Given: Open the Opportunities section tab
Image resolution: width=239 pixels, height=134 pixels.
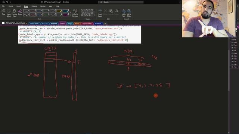Looking at the screenshot, I should 87,23.
